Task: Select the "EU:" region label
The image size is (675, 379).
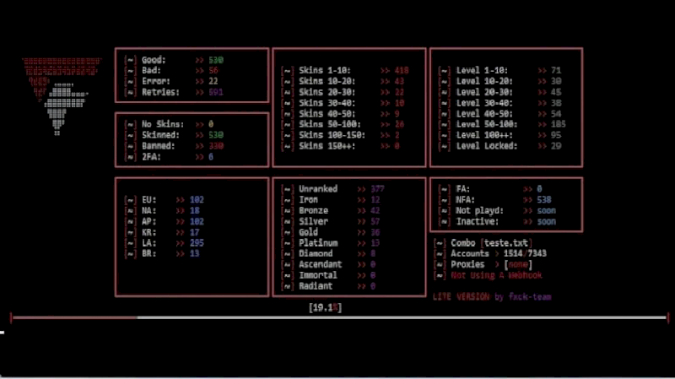Action: click(x=149, y=200)
